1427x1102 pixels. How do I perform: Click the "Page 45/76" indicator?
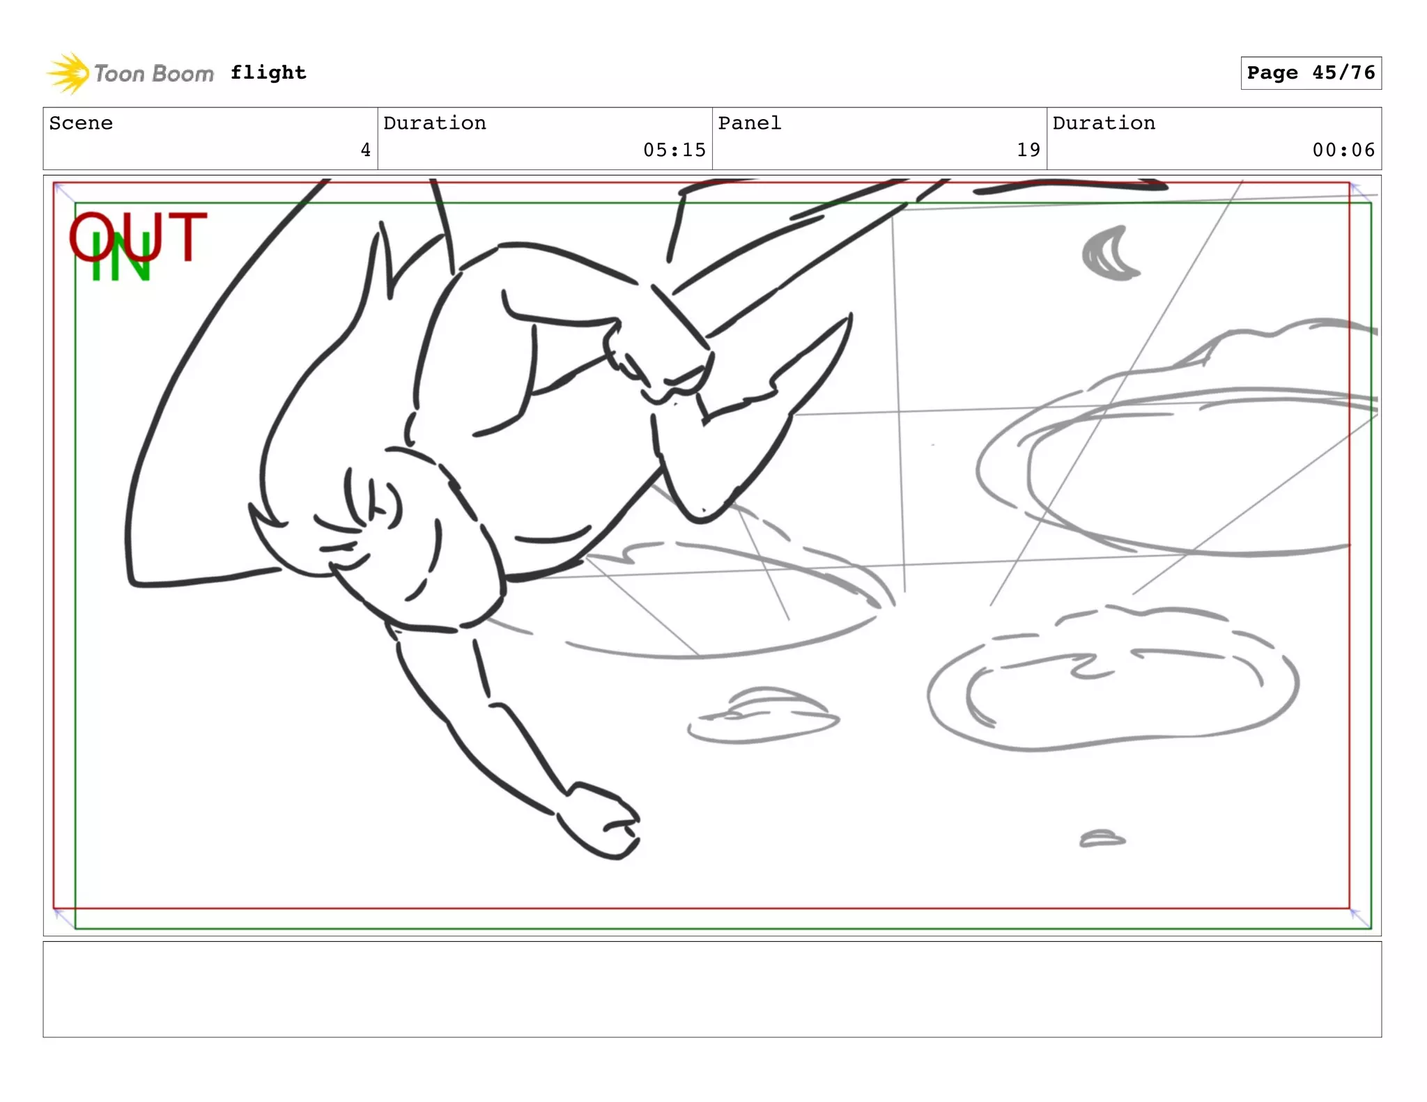[x=1311, y=73]
